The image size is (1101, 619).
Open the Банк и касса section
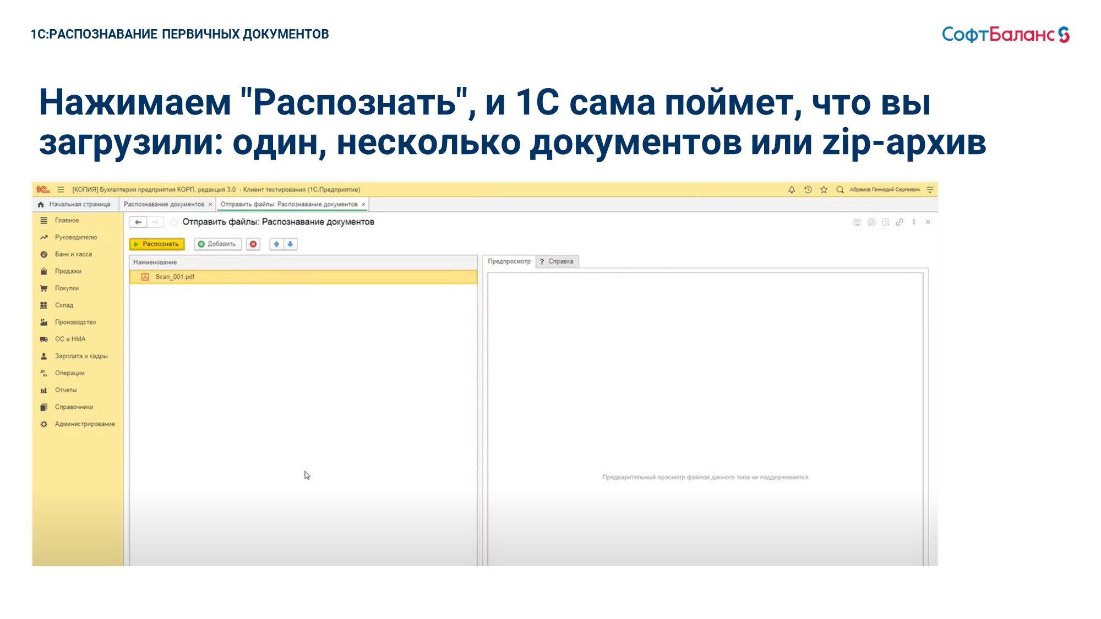pos(73,254)
